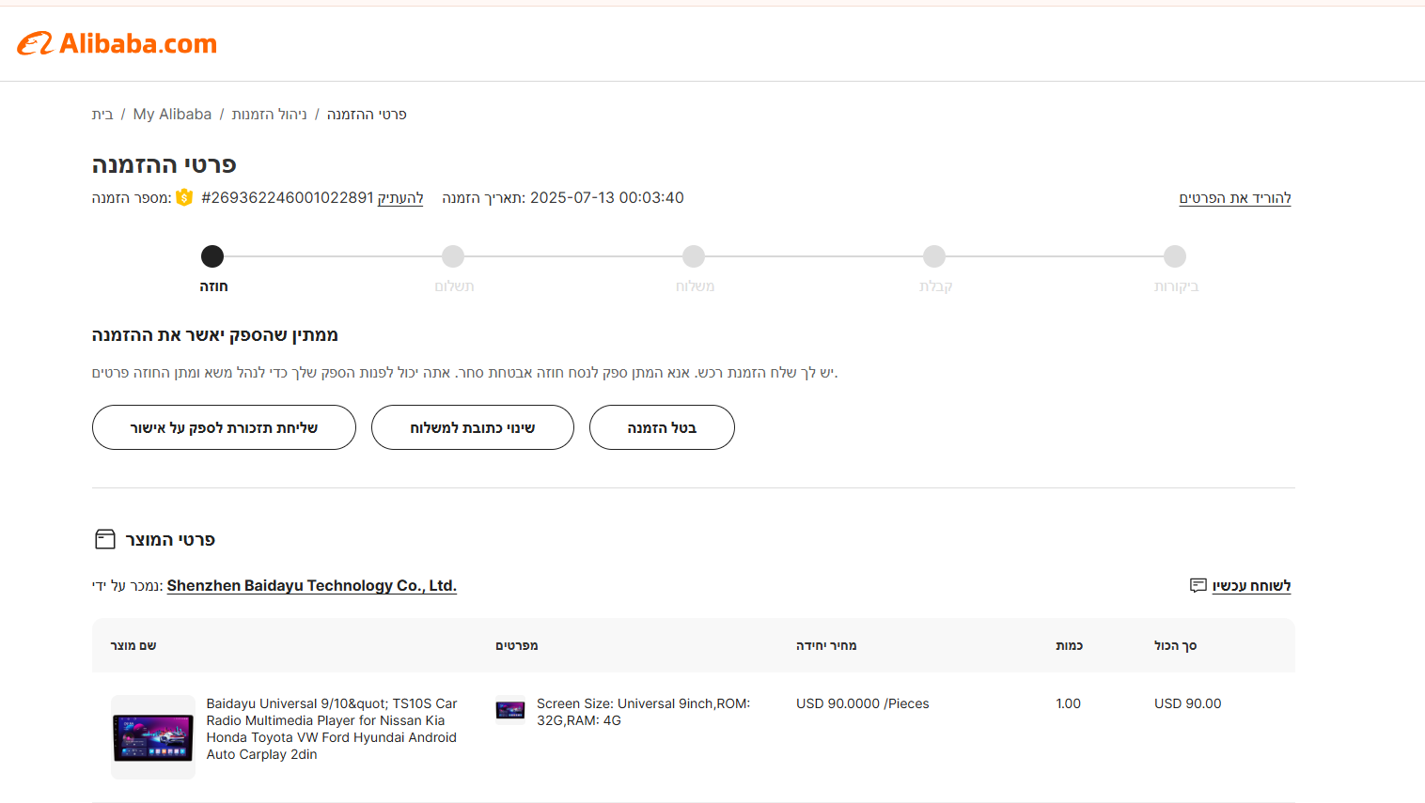This screenshot has height=803, width=1425.
Task: Click להעתיק to copy order number
Action: click(x=400, y=198)
